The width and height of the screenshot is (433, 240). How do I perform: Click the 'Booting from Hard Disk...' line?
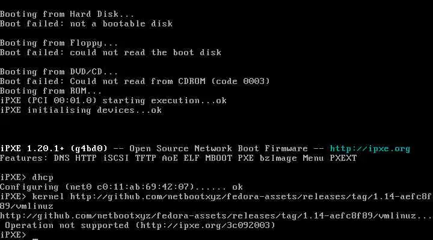(x=67, y=14)
